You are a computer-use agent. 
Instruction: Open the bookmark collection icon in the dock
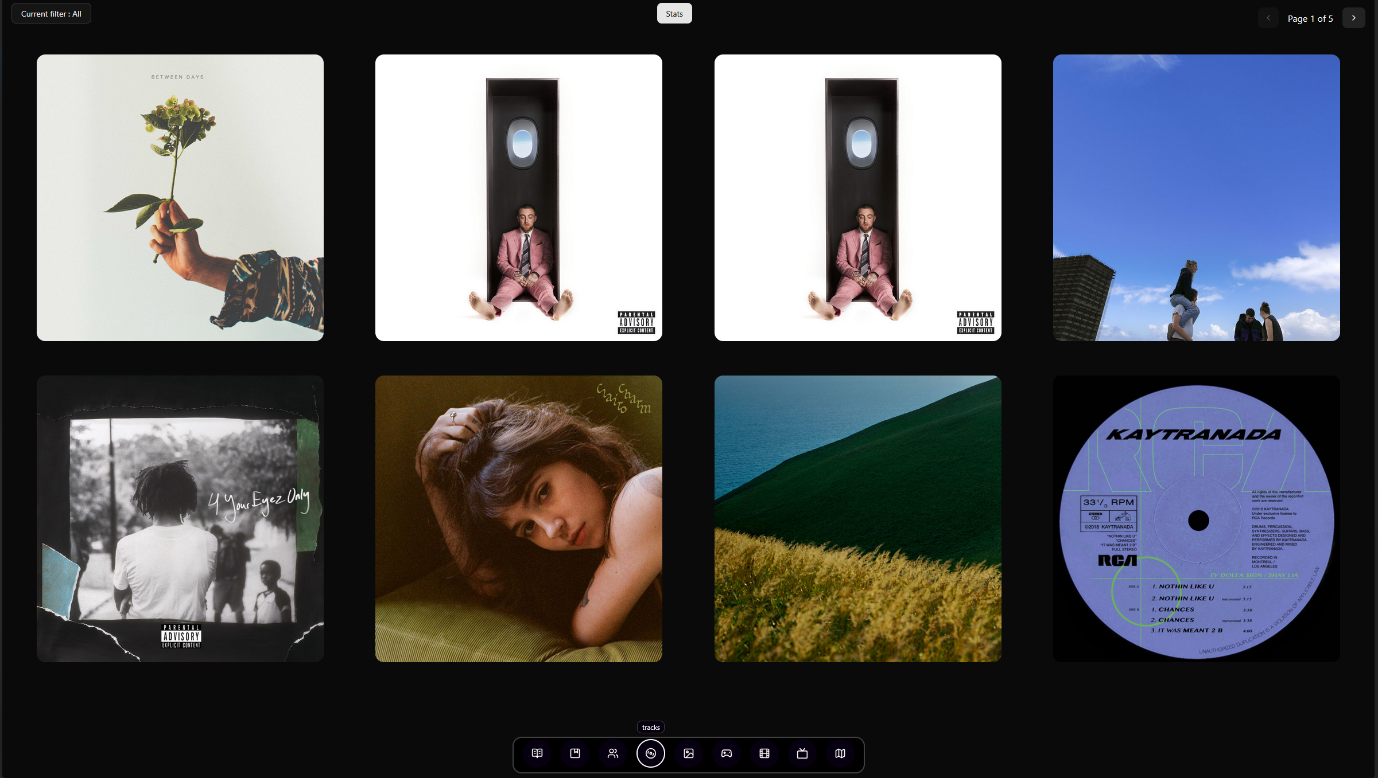click(x=575, y=753)
